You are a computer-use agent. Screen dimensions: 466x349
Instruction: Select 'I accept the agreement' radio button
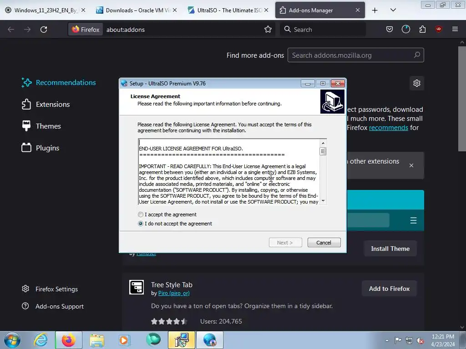click(141, 214)
